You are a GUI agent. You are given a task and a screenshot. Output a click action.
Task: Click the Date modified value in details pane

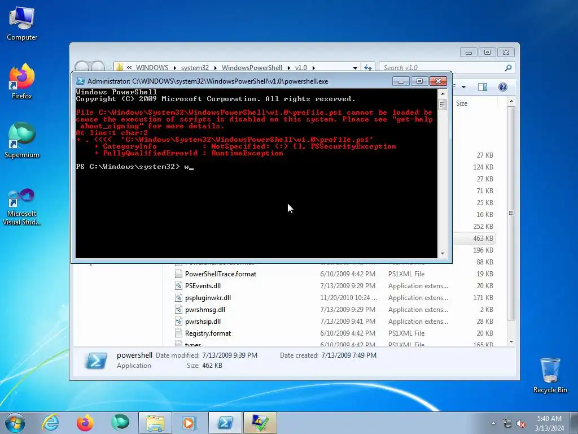(x=230, y=355)
